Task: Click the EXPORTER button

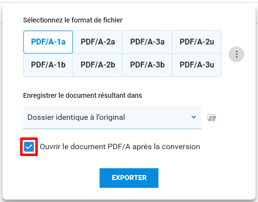Action: [x=129, y=178]
